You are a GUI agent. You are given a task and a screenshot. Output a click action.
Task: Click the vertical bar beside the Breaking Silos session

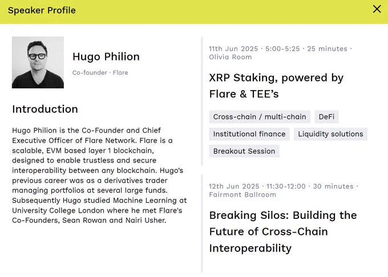coord(202,223)
